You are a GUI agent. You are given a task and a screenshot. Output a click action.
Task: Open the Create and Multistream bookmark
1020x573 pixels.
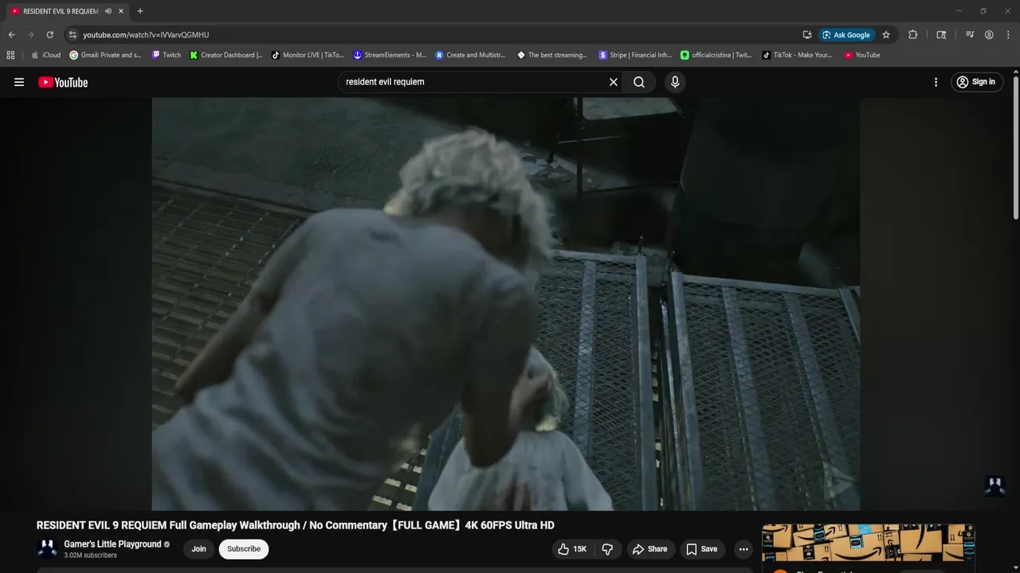[471, 55]
